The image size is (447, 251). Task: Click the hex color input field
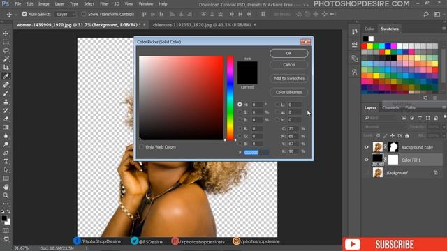256,153
